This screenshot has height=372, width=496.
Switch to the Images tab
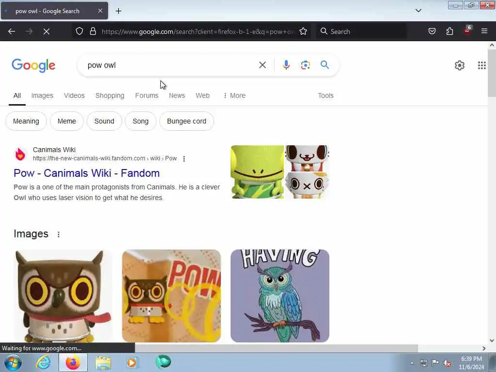(x=42, y=95)
